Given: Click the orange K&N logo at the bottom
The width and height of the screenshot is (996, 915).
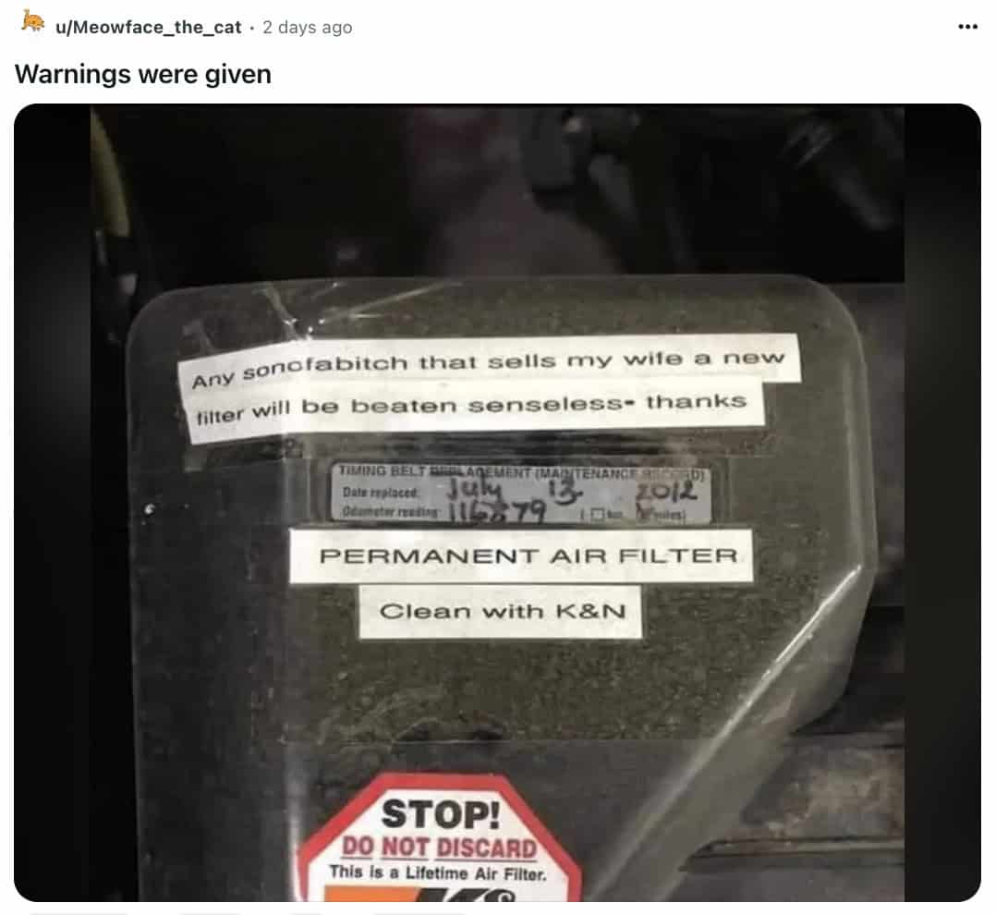Looking at the screenshot, I should click(419, 894).
